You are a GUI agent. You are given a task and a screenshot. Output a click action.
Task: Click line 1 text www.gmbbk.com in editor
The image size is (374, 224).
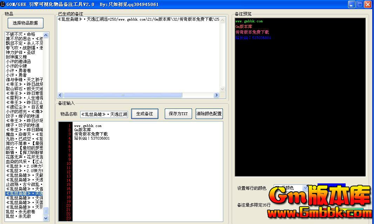tap(88, 126)
